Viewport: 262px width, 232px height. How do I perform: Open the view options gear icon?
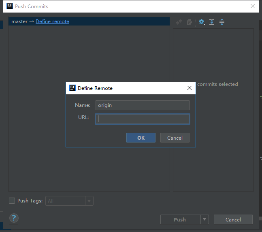click(x=202, y=22)
